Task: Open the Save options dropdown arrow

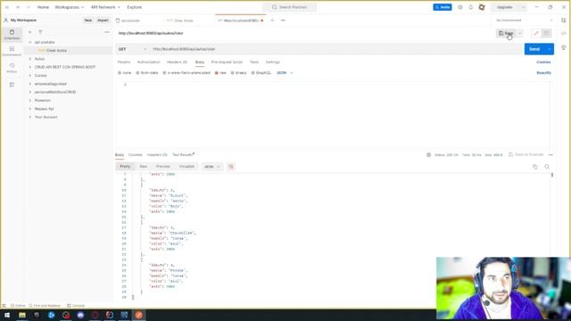Action: [520, 33]
